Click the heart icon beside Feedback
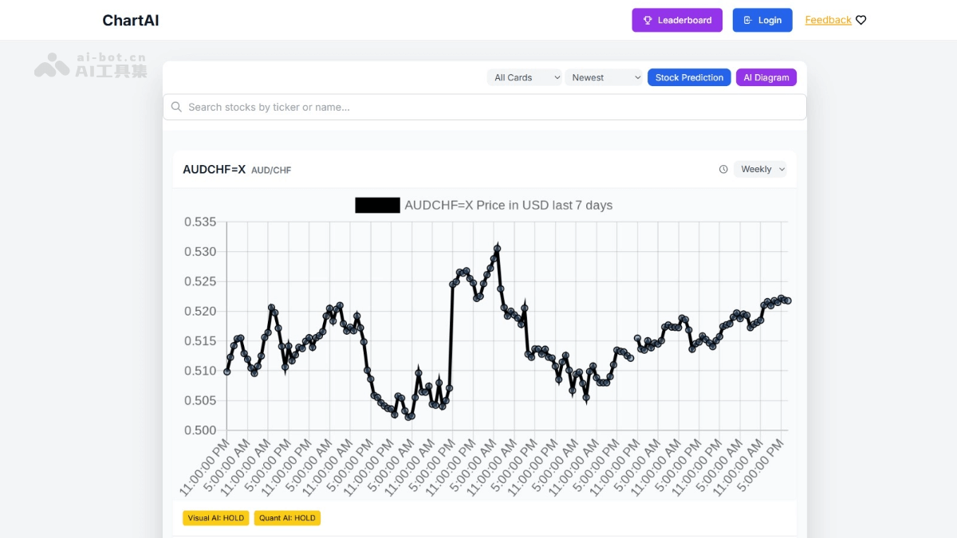 pyautogui.click(x=861, y=21)
